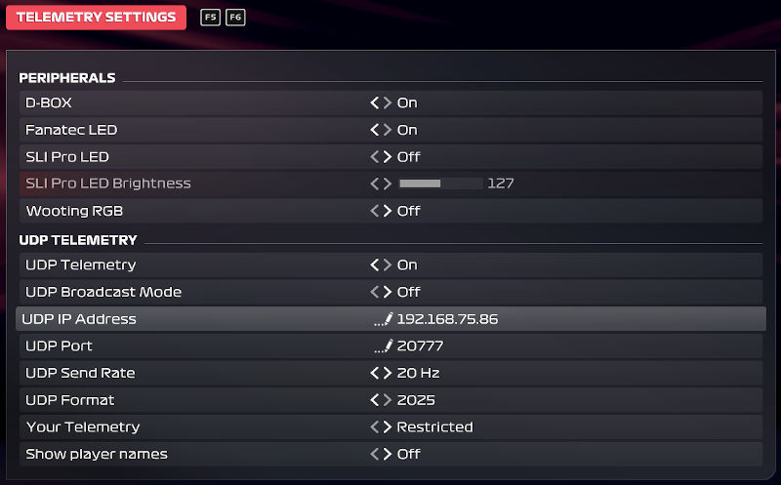Click left arrow for D-BOX setting

click(x=374, y=102)
